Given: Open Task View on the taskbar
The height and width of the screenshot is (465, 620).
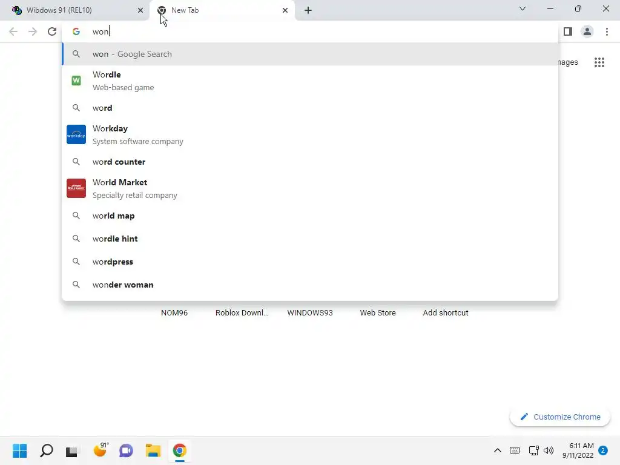Looking at the screenshot, I should point(73,450).
